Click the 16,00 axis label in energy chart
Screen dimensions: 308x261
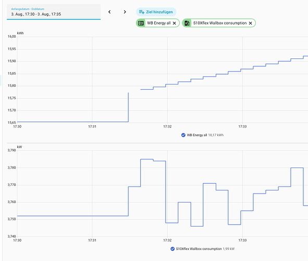coord(11,37)
